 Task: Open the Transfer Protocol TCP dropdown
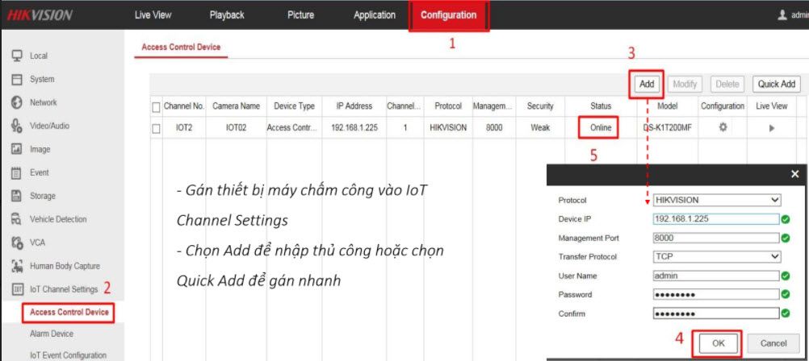[717, 256]
